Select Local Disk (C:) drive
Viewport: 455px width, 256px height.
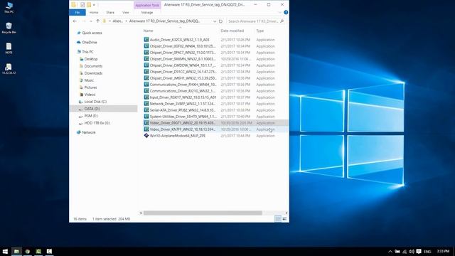tap(95, 102)
